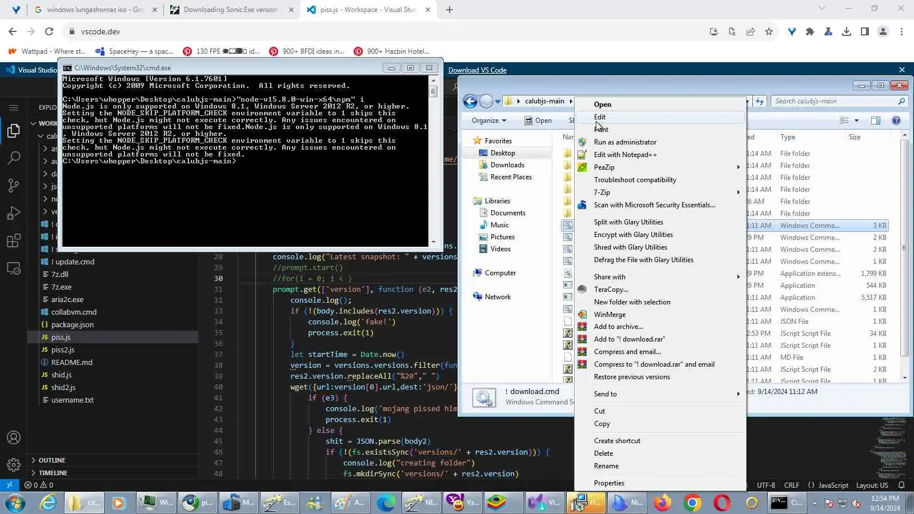The image size is (914, 514).
Task: Bookmark this page with the star icon
Action: (x=769, y=31)
